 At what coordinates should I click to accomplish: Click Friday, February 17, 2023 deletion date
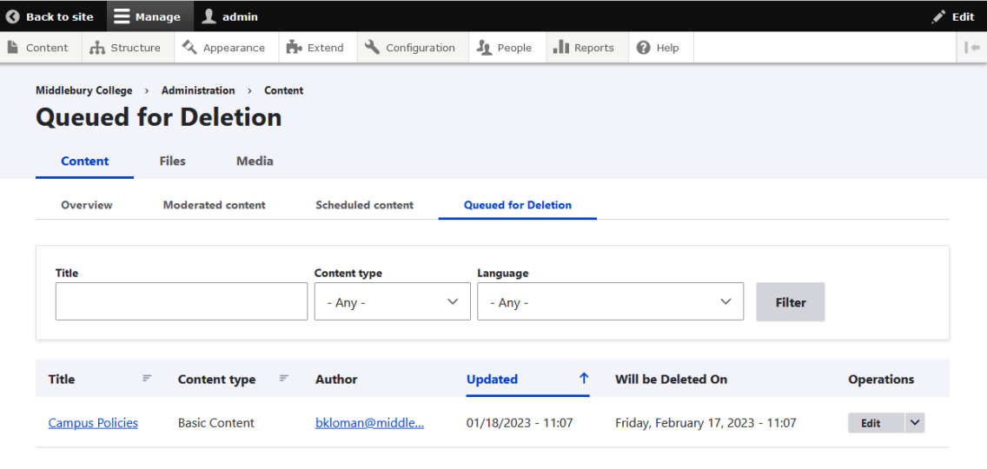click(x=705, y=423)
